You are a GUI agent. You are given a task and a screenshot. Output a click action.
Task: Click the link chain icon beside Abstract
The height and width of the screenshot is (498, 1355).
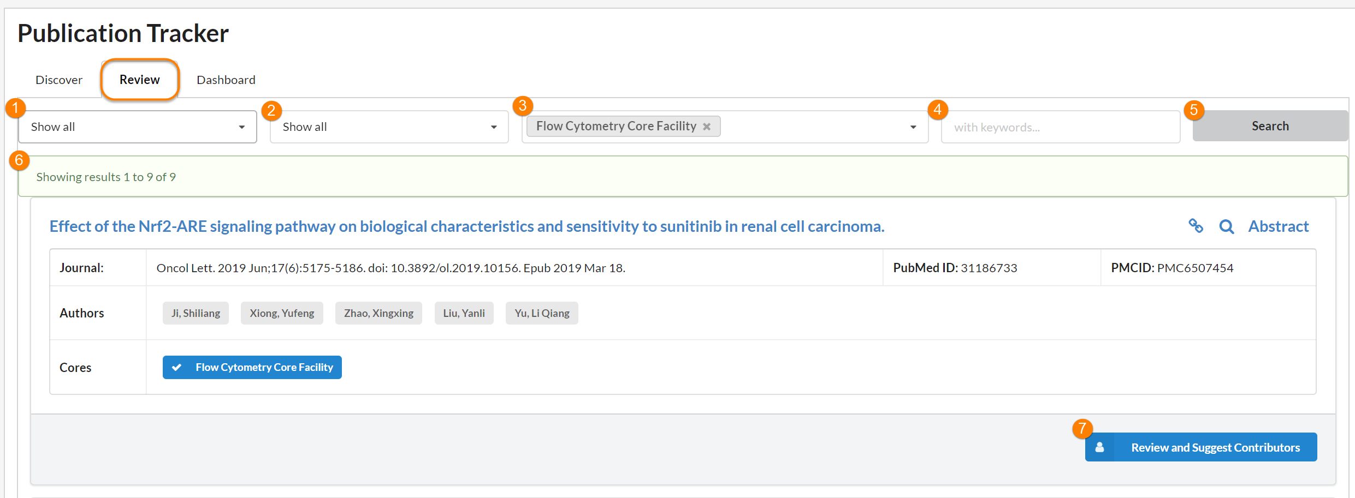point(1196,226)
